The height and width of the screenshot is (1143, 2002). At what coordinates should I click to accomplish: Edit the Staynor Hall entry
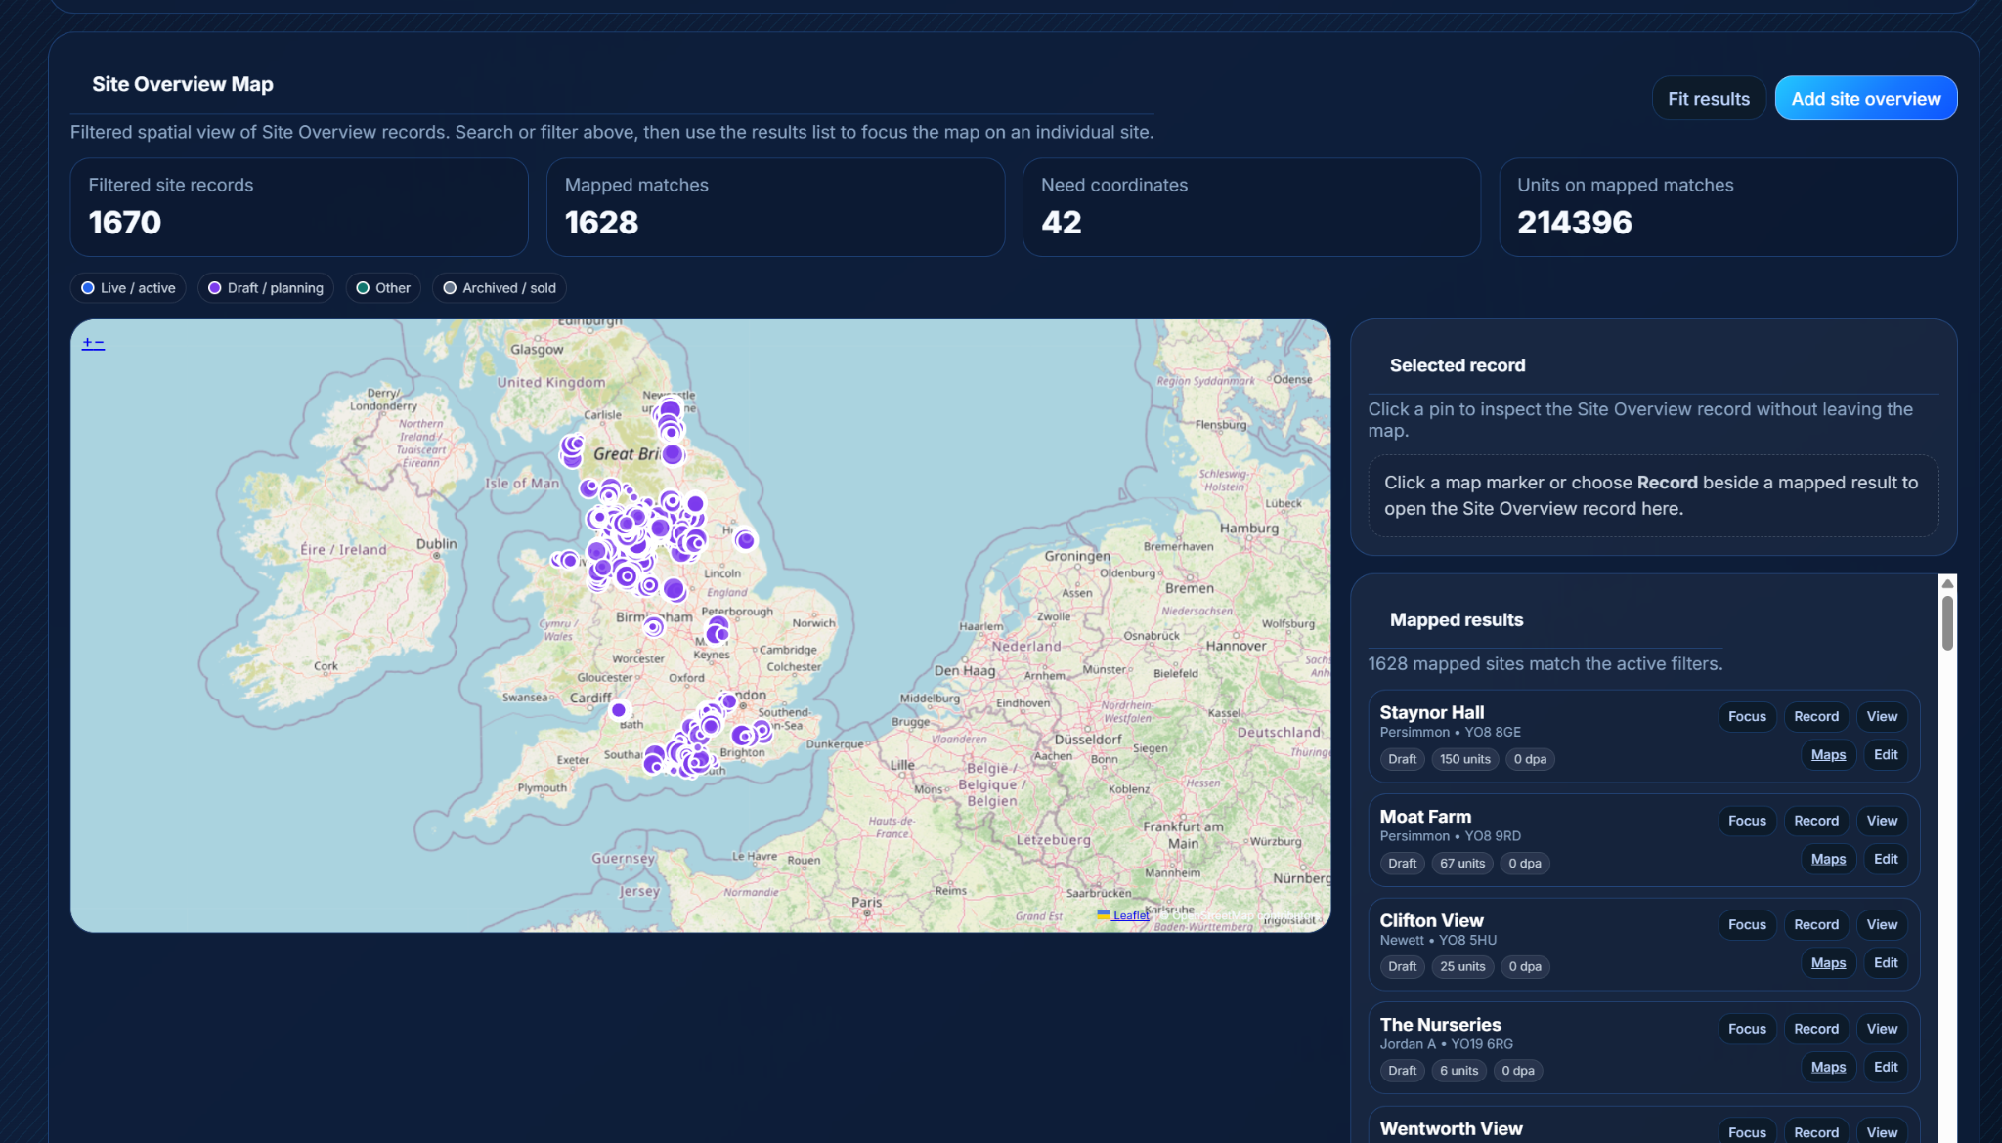click(1886, 755)
